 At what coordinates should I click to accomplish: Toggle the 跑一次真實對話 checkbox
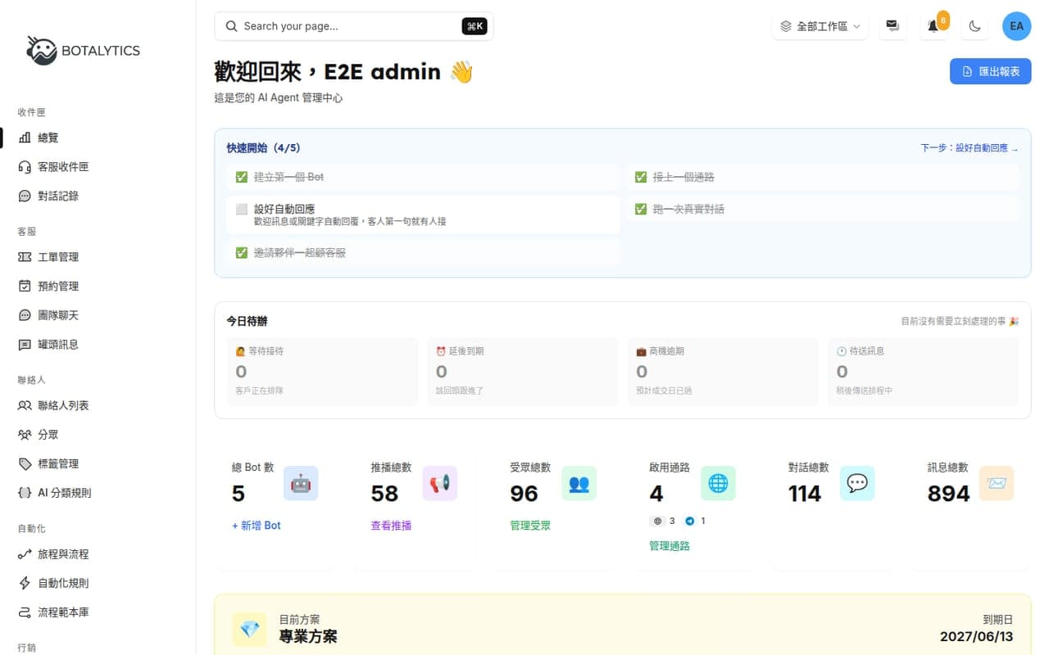click(641, 209)
